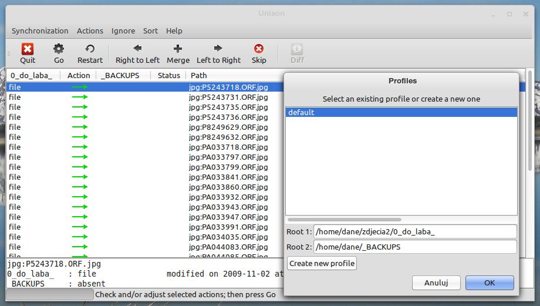Click the Unison window maximize button
Image resolution: width=540 pixels, height=306 pixels.
509,14
